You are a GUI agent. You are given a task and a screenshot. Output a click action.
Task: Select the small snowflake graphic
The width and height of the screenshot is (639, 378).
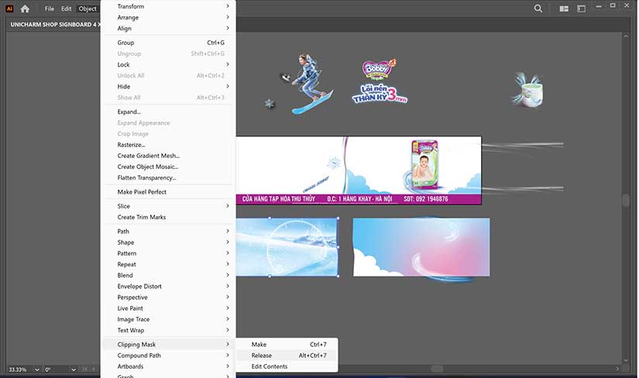tap(270, 104)
